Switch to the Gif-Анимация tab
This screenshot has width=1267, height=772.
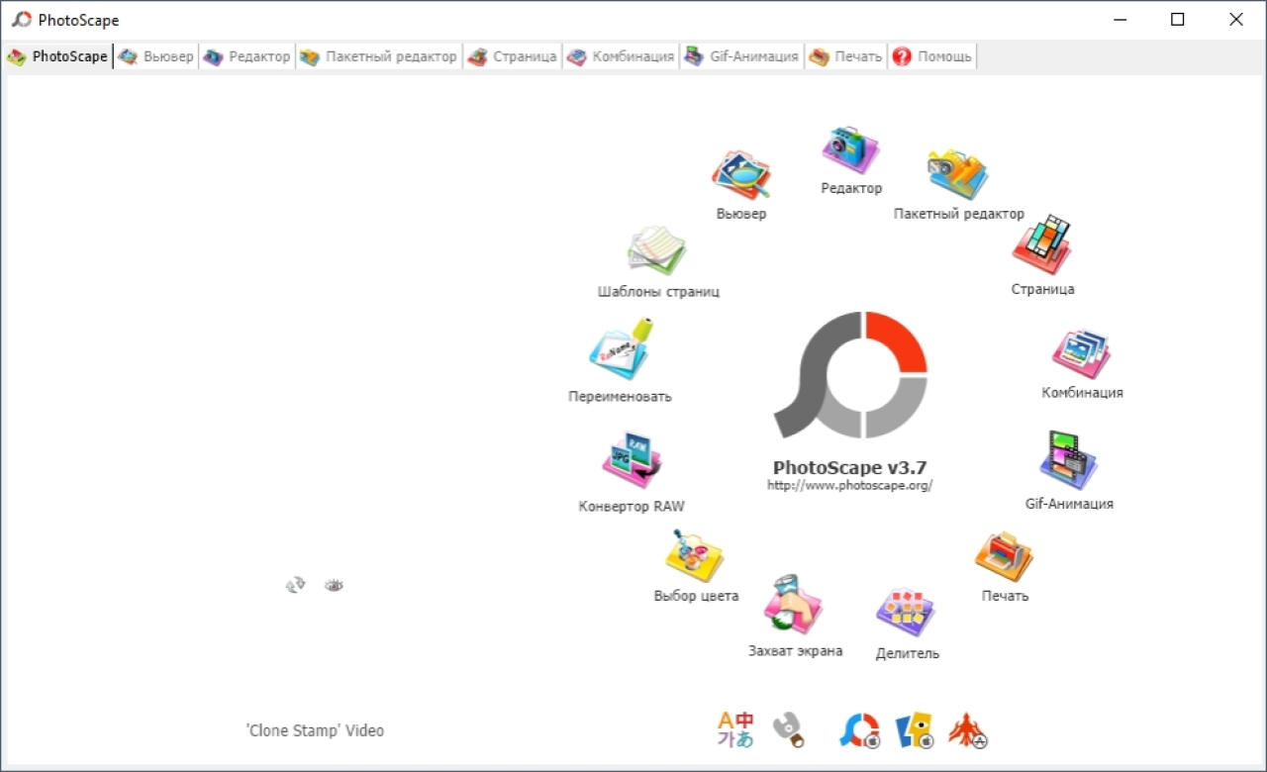741,56
